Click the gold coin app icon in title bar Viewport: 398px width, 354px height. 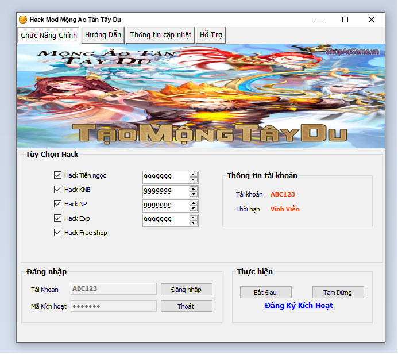(23, 20)
